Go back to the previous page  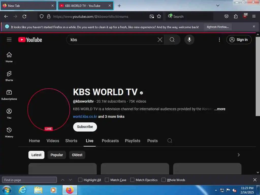pyautogui.click(x=6, y=17)
